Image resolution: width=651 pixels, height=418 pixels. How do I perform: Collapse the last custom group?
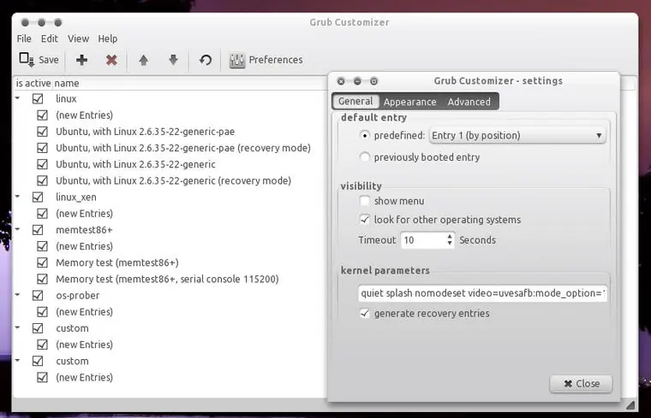click(17, 361)
